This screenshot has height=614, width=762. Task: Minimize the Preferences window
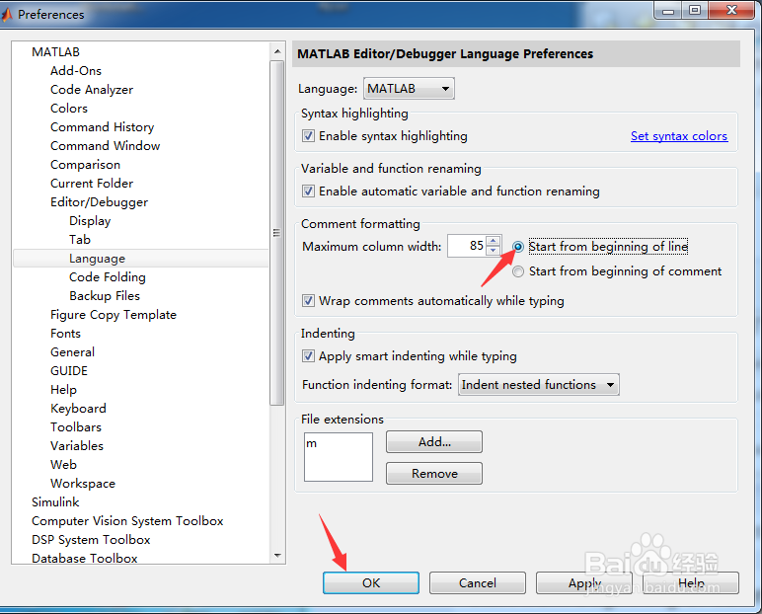click(668, 11)
